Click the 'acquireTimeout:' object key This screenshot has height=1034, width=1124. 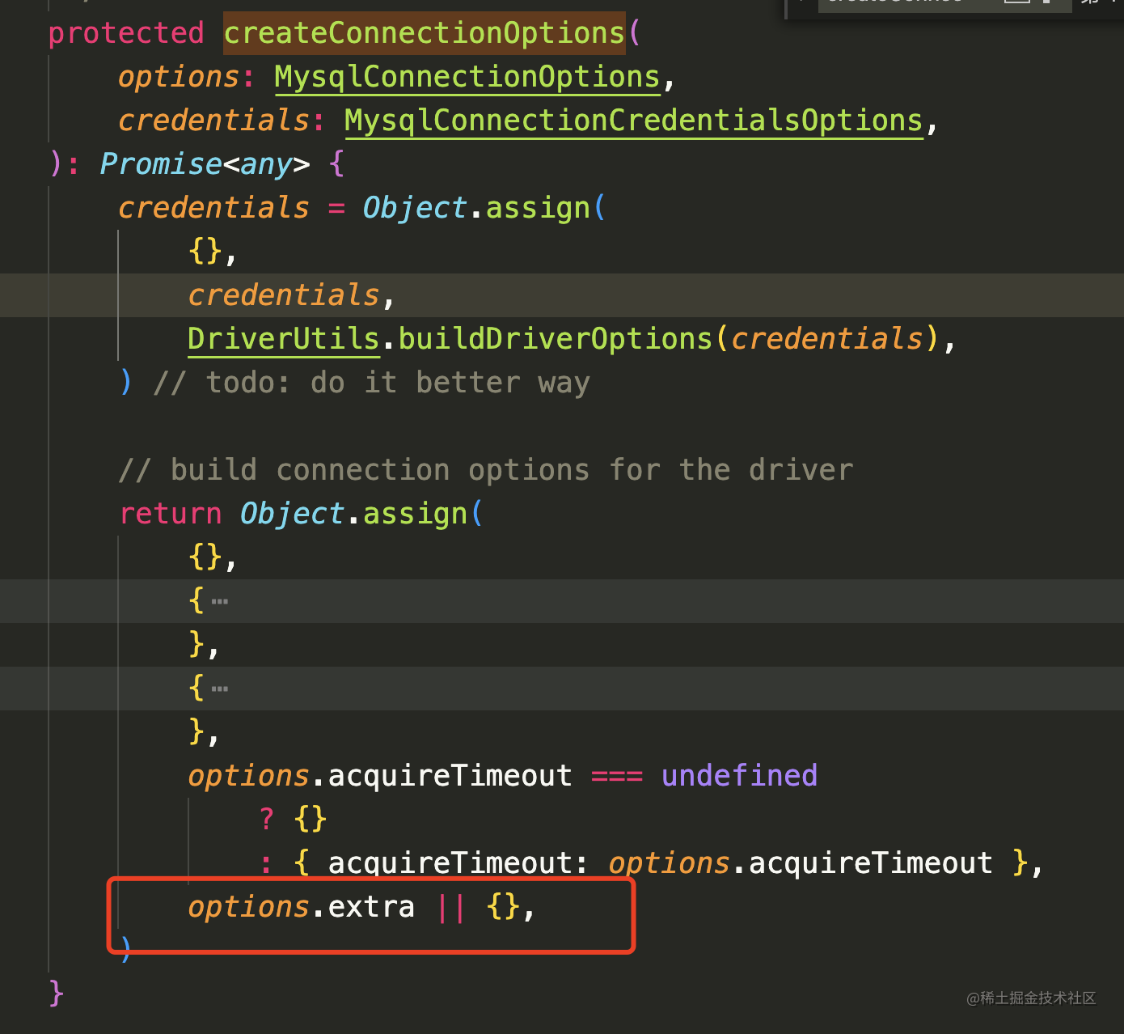458,863
